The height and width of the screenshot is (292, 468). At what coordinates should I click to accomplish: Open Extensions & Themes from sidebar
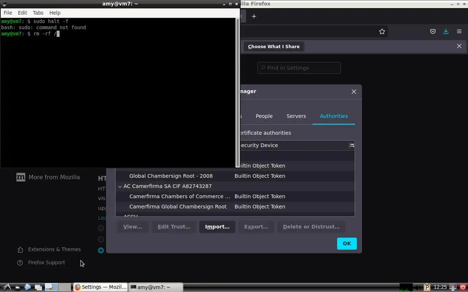click(x=54, y=249)
